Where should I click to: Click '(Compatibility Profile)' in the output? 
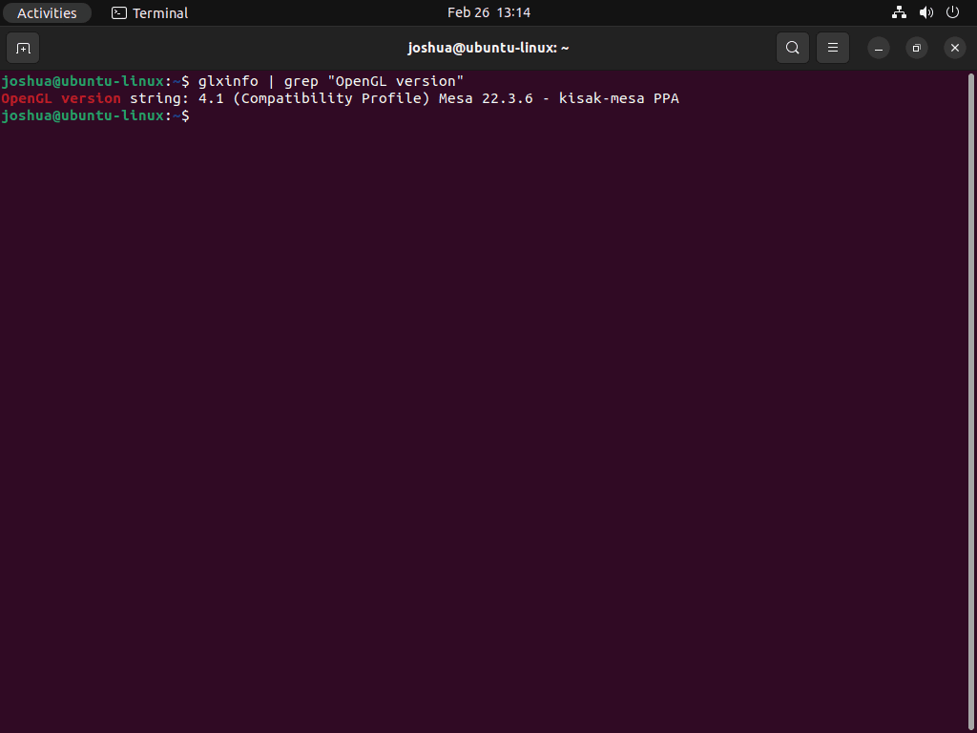331,98
